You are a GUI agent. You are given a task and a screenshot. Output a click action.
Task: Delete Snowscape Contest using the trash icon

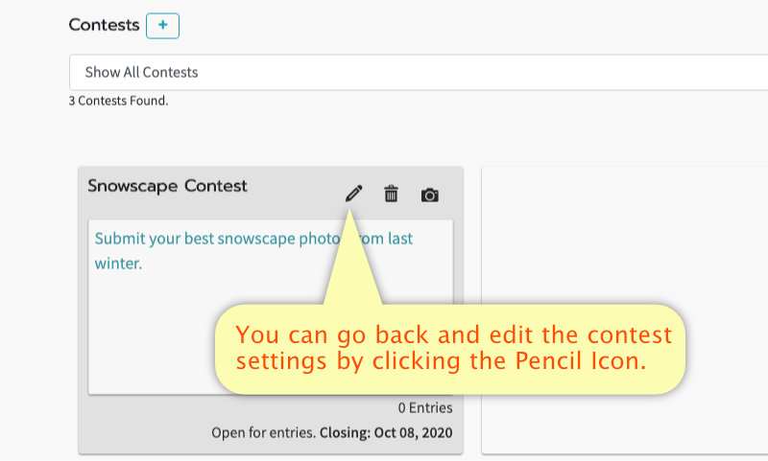(x=391, y=194)
